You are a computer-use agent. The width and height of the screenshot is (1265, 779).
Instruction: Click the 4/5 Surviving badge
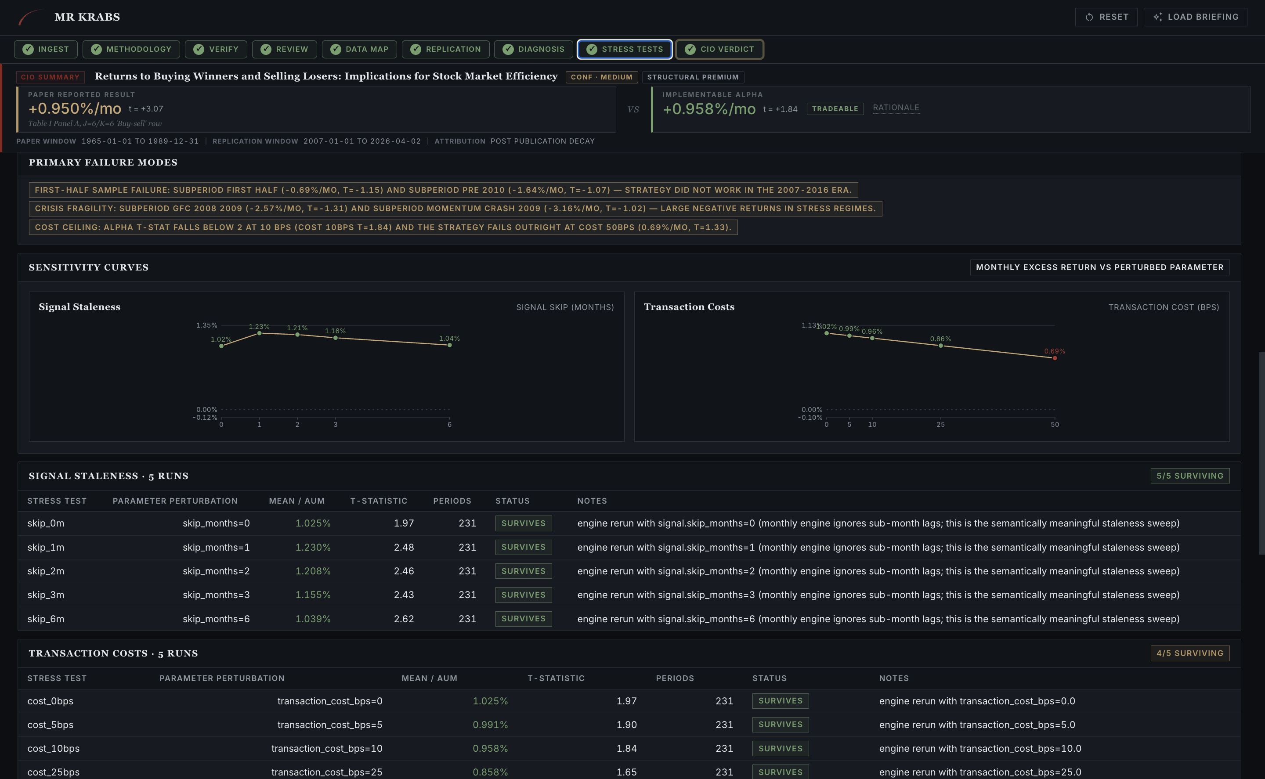click(x=1189, y=653)
